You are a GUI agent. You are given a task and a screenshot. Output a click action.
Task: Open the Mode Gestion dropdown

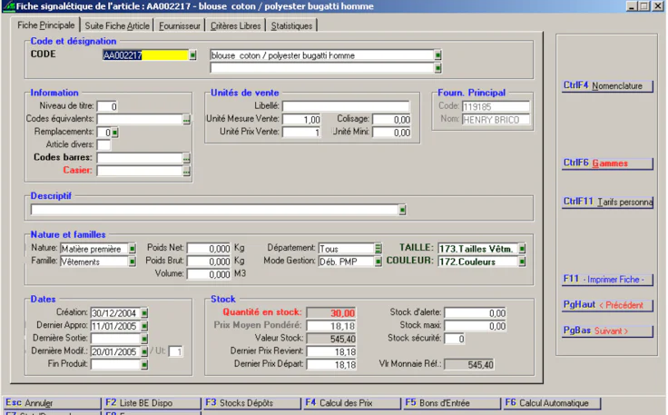pyautogui.click(x=377, y=262)
